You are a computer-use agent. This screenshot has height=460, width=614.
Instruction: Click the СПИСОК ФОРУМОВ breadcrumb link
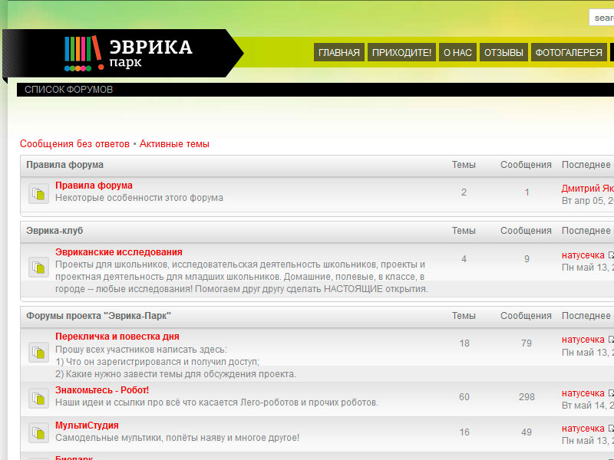pos(68,90)
